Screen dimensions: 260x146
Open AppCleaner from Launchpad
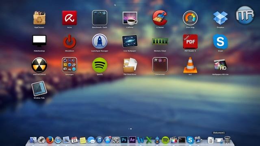click(39, 18)
